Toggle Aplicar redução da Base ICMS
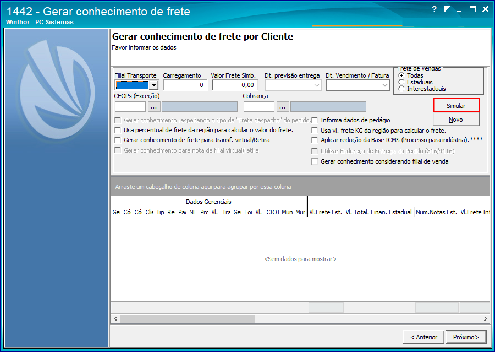This screenshot has width=495, height=352. coord(315,140)
